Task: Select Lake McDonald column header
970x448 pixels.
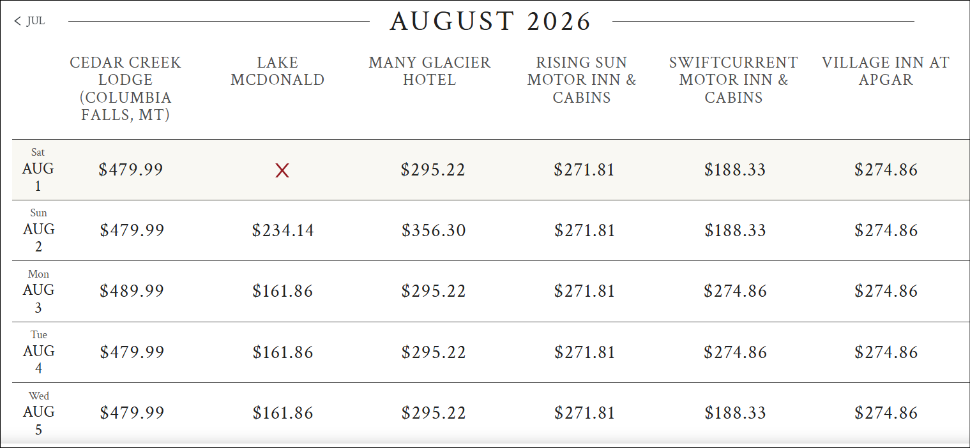Action: [277, 71]
